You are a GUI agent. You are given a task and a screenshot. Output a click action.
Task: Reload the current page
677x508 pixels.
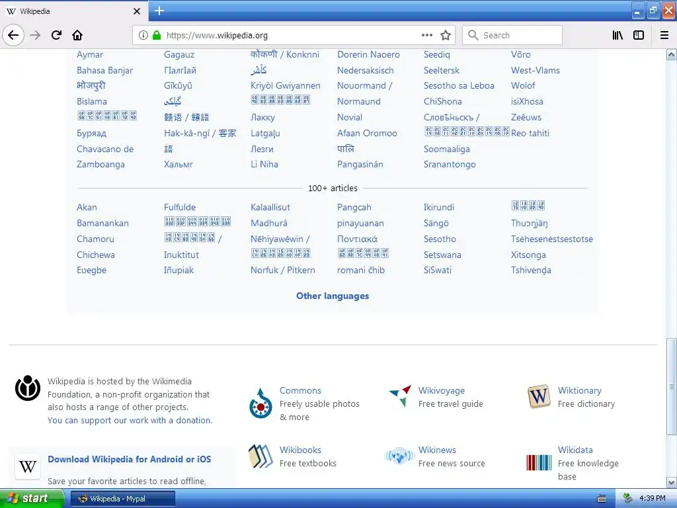click(x=56, y=35)
